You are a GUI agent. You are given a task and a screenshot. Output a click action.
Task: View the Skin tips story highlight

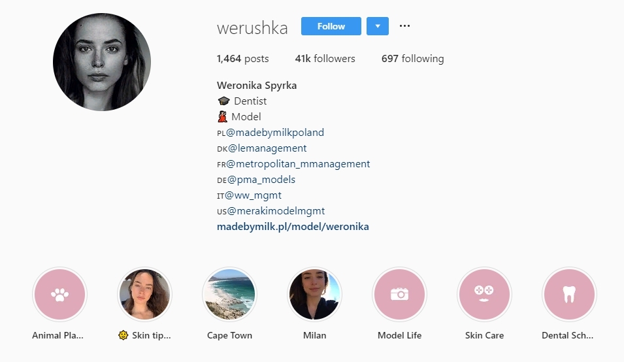(x=145, y=295)
